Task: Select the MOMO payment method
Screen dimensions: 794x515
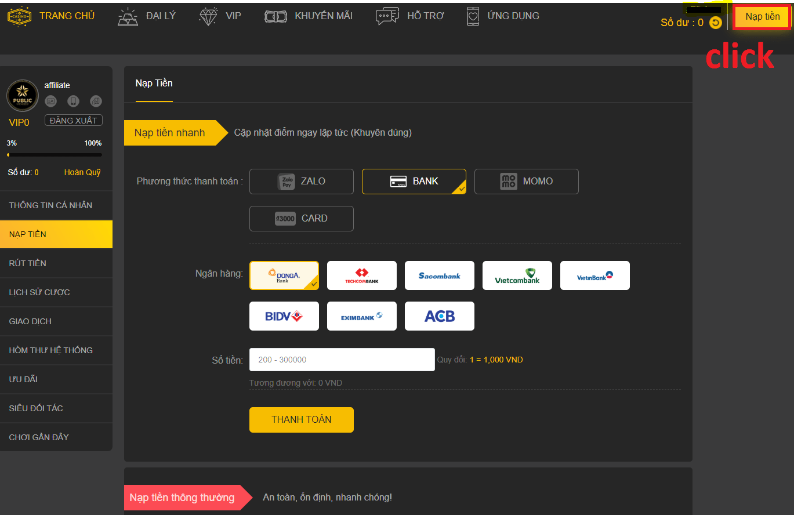Action: pyautogui.click(x=527, y=182)
